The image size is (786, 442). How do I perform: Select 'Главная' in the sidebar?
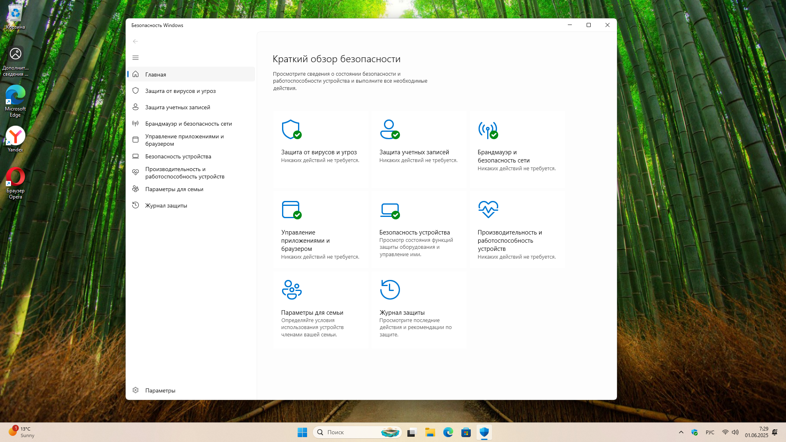point(156,74)
